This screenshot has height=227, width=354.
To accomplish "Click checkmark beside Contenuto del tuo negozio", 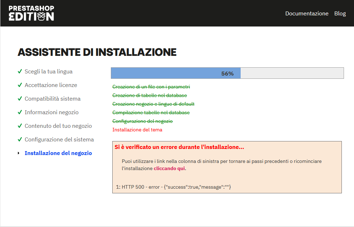I will [20, 126].
